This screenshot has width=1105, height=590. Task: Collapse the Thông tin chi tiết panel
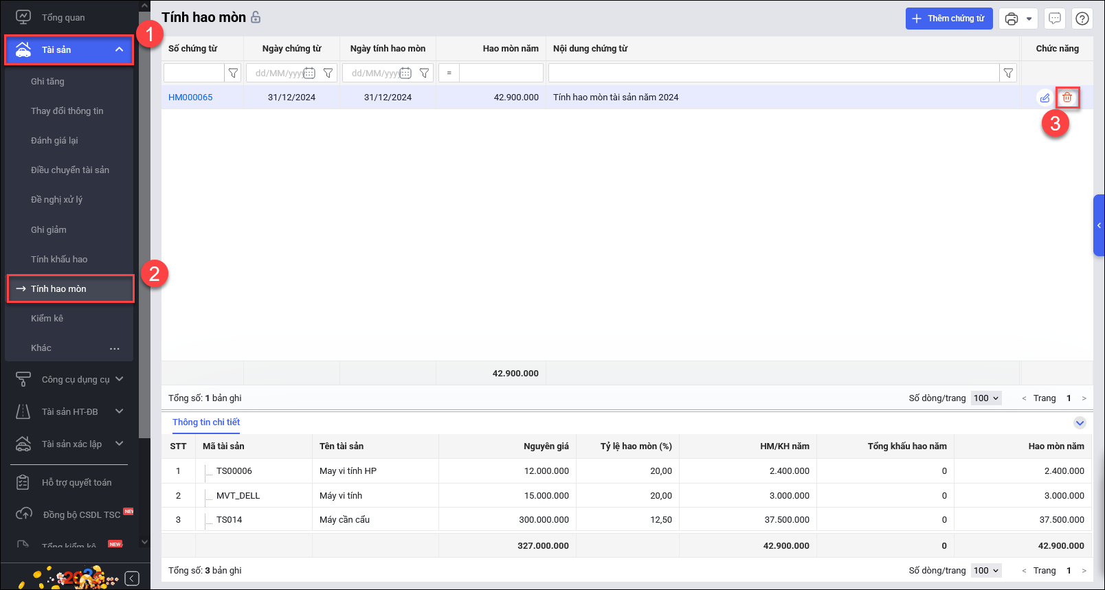coord(1080,422)
